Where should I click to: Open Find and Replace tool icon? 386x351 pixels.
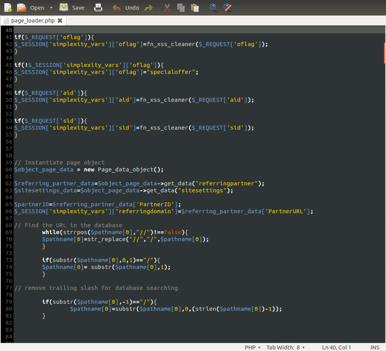click(x=228, y=7)
